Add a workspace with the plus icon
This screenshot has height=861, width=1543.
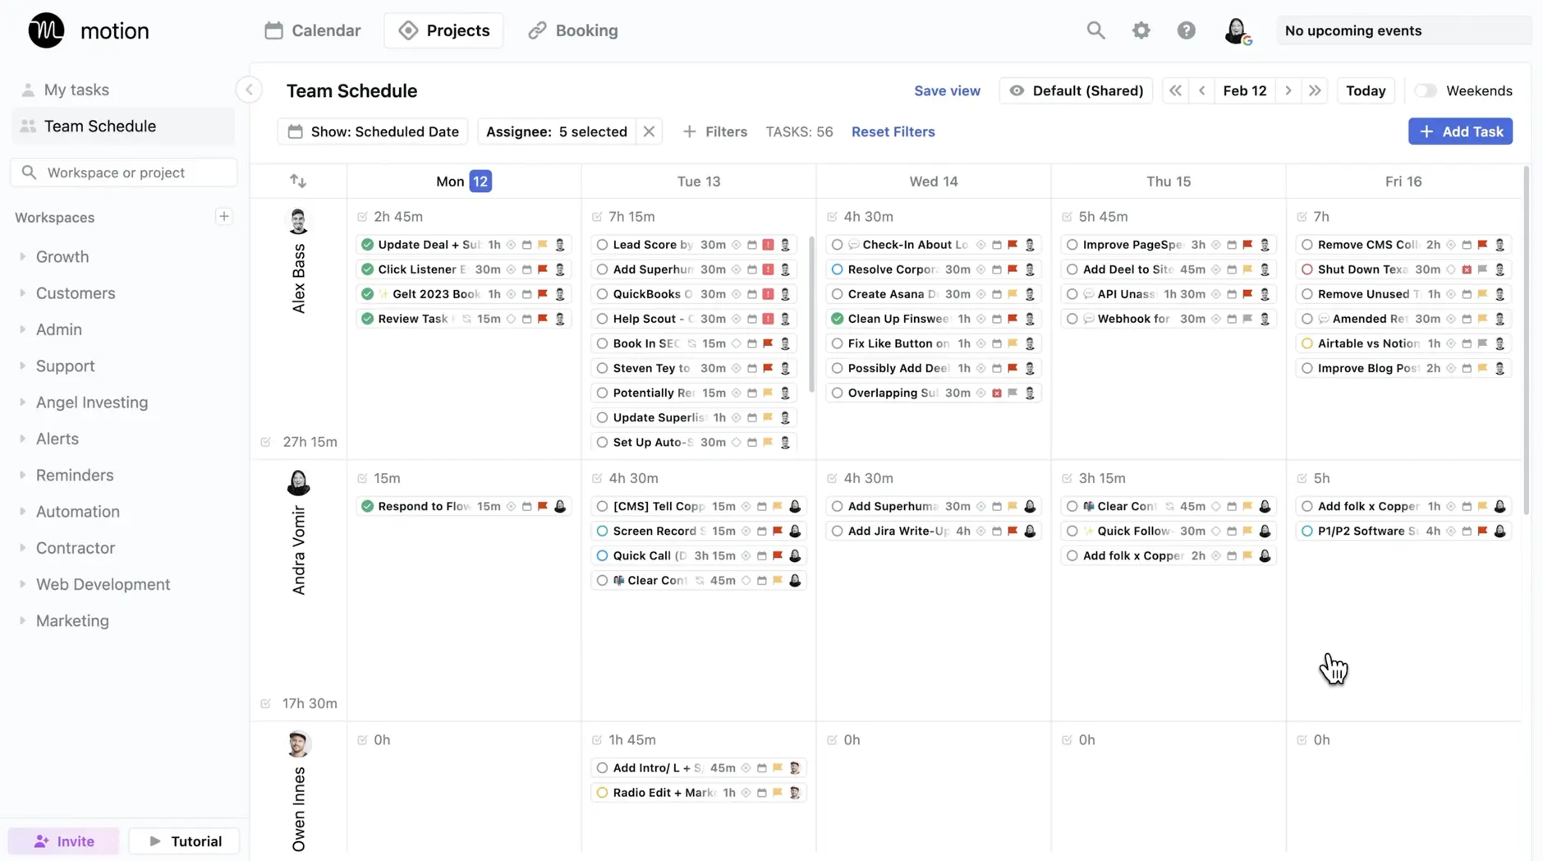coord(223,217)
